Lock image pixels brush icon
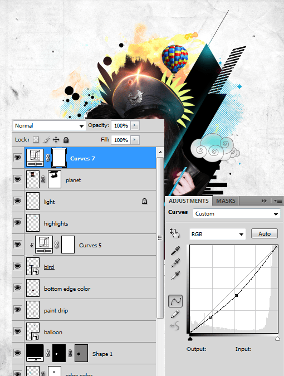This screenshot has width=284, height=376. (x=46, y=140)
